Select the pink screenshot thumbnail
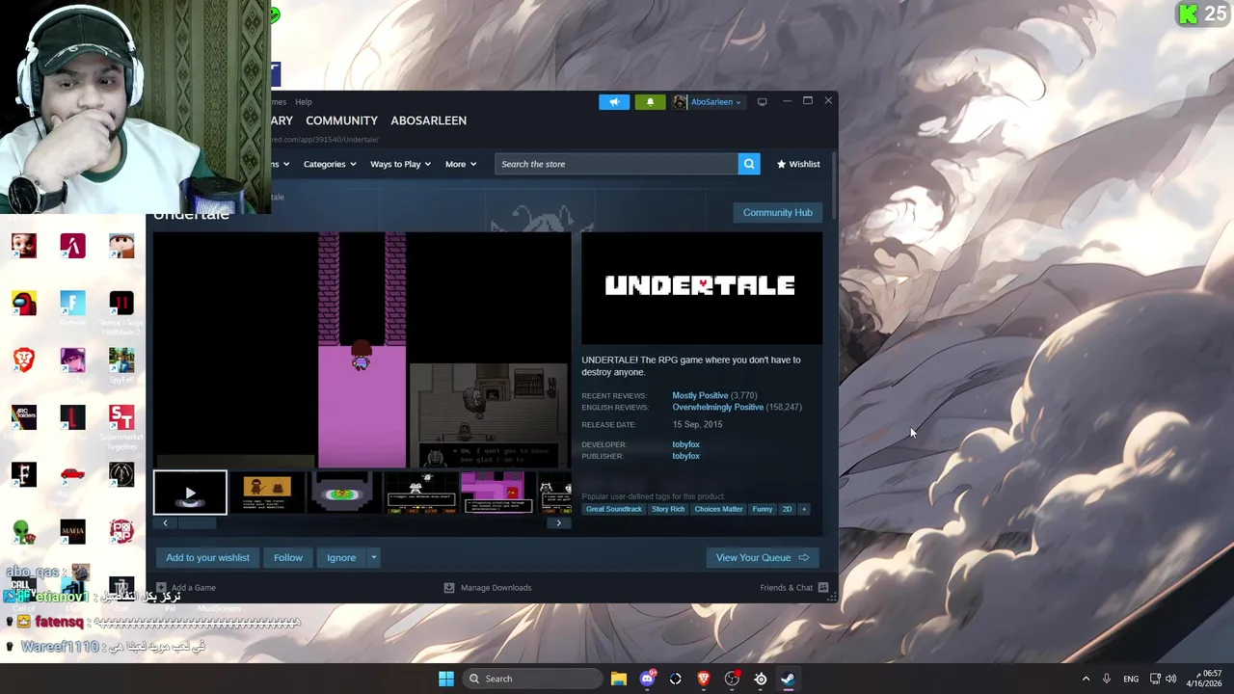This screenshot has width=1234, height=694. [496, 493]
